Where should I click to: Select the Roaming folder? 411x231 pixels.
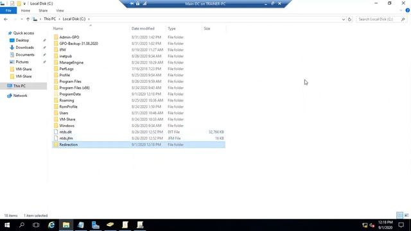coord(67,100)
